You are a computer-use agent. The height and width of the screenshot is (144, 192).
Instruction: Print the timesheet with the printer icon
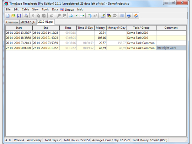(x=26, y=16)
